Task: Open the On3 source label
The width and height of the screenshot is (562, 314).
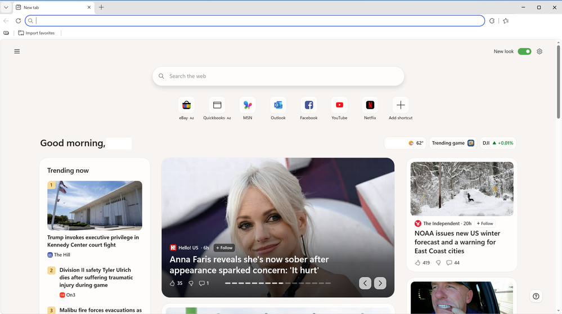Action: tap(68, 295)
